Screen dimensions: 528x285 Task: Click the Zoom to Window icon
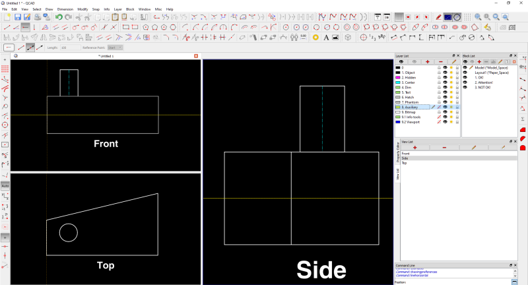[x=505, y=17]
